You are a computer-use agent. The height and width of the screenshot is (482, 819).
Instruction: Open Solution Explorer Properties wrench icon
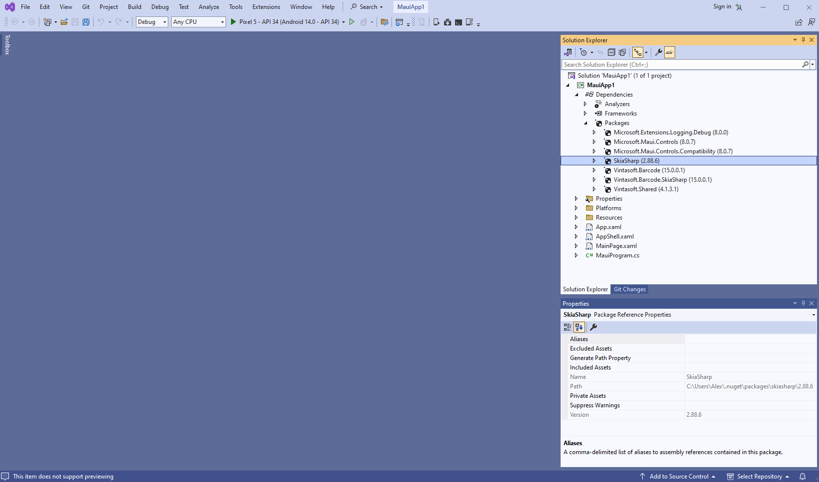pyautogui.click(x=658, y=52)
